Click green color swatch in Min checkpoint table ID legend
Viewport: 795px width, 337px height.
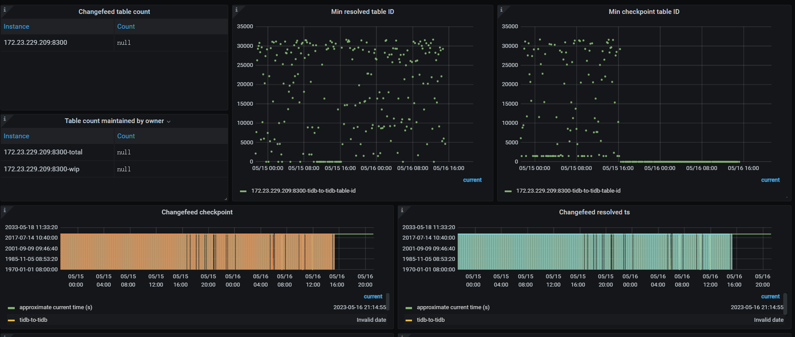tap(508, 191)
